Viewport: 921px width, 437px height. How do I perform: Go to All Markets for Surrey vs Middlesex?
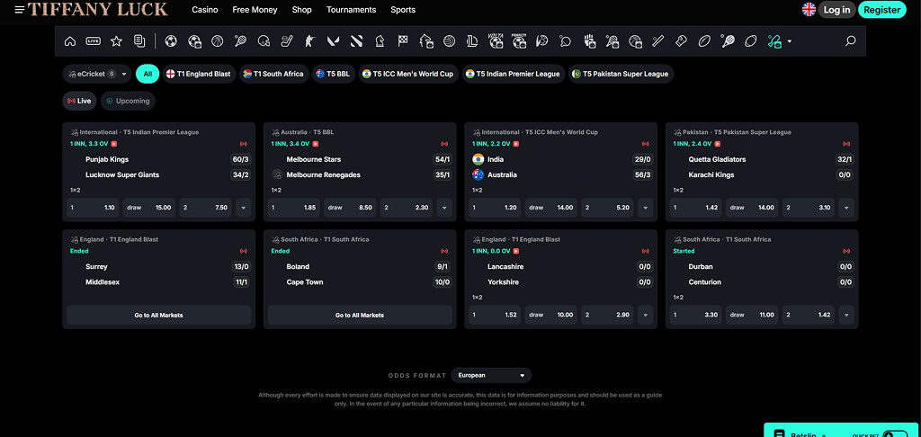coord(158,315)
